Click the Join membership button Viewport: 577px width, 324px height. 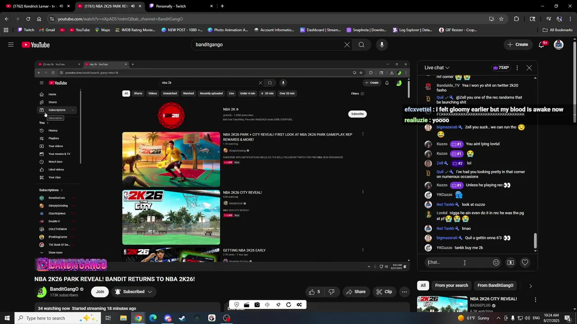[x=100, y=292]
